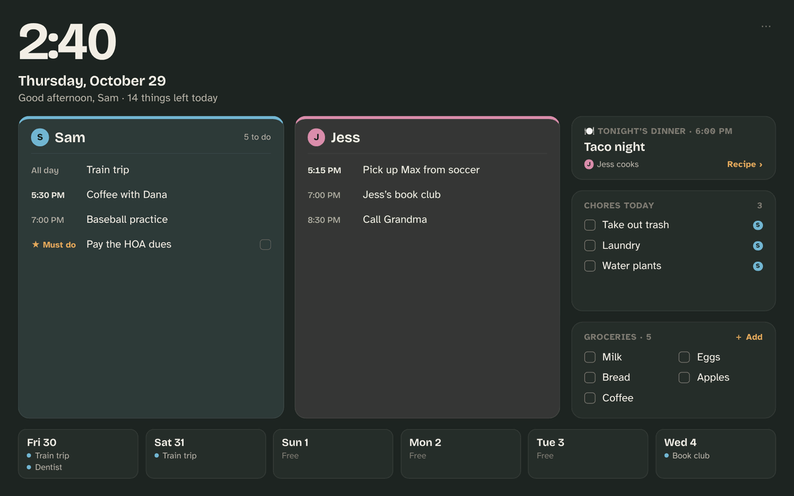Image resolution: width=794 pixels, height=496 pixels.
Task: Open the three-dot more options menu
Action: tap(766, 26)
